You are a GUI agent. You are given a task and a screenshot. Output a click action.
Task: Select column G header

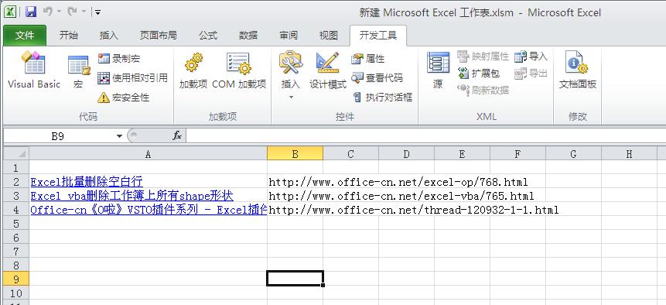pyautogui.click(x=573, y=154)
